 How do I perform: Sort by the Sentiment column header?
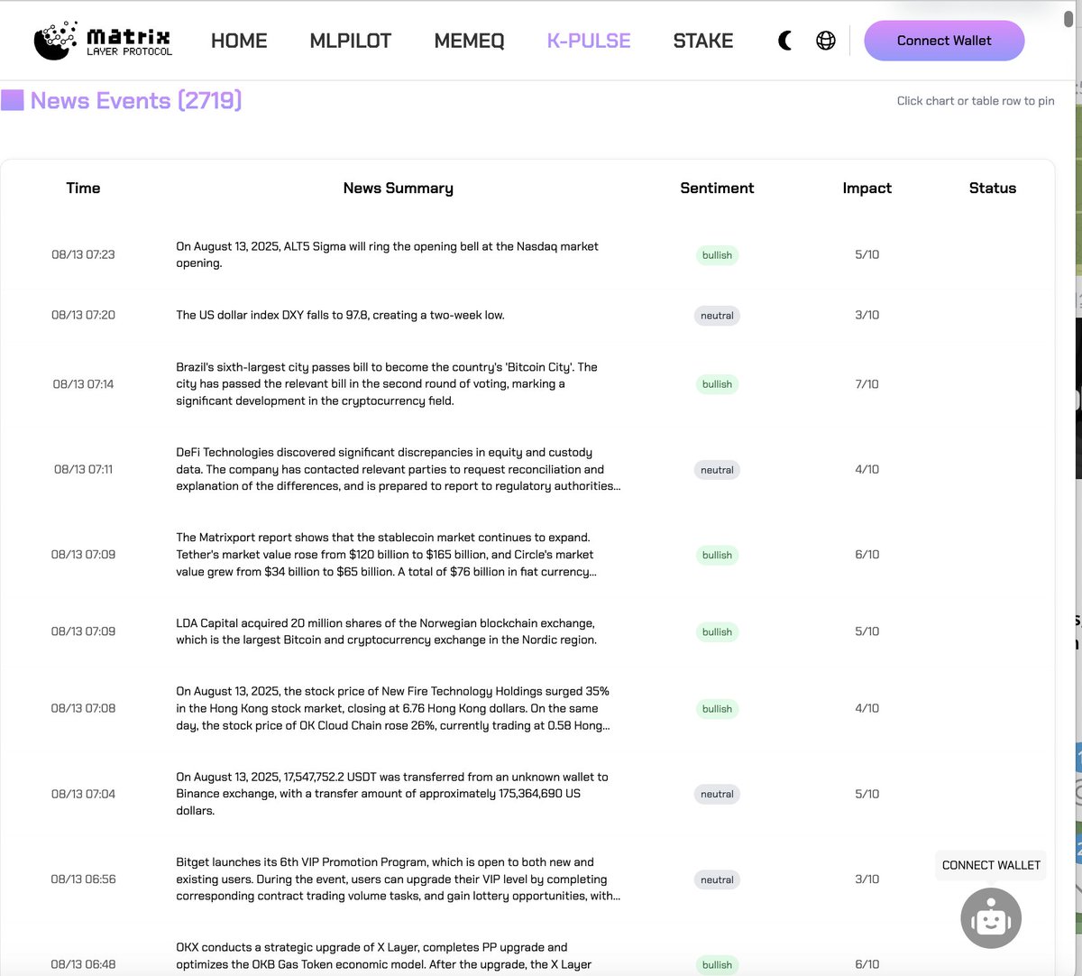coord(717,188)
